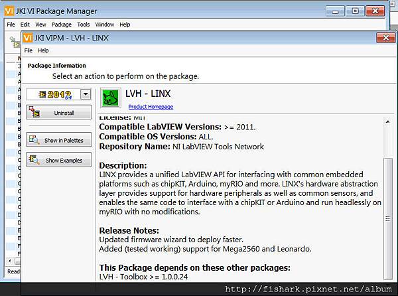Click the VI icon in VIPM LINX title bar
Screen dimensions: 398x296
coord(28,38)
